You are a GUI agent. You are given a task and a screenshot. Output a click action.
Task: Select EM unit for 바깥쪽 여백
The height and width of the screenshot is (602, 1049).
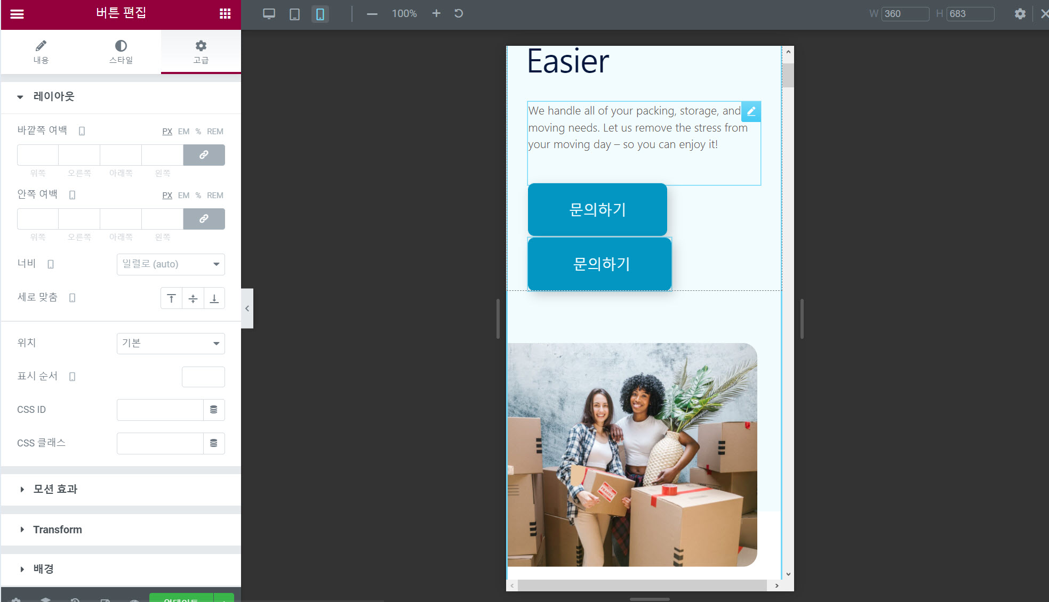coord(183,132)
